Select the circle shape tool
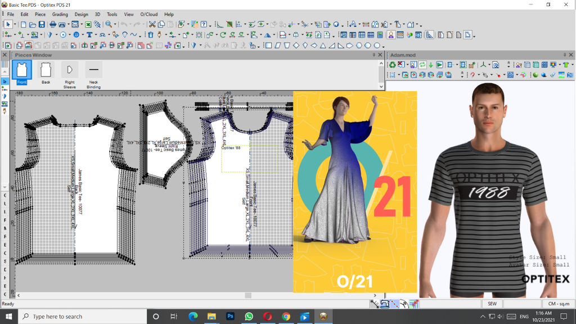This screenshot has width=576, height=324. (x=377, y=46)
